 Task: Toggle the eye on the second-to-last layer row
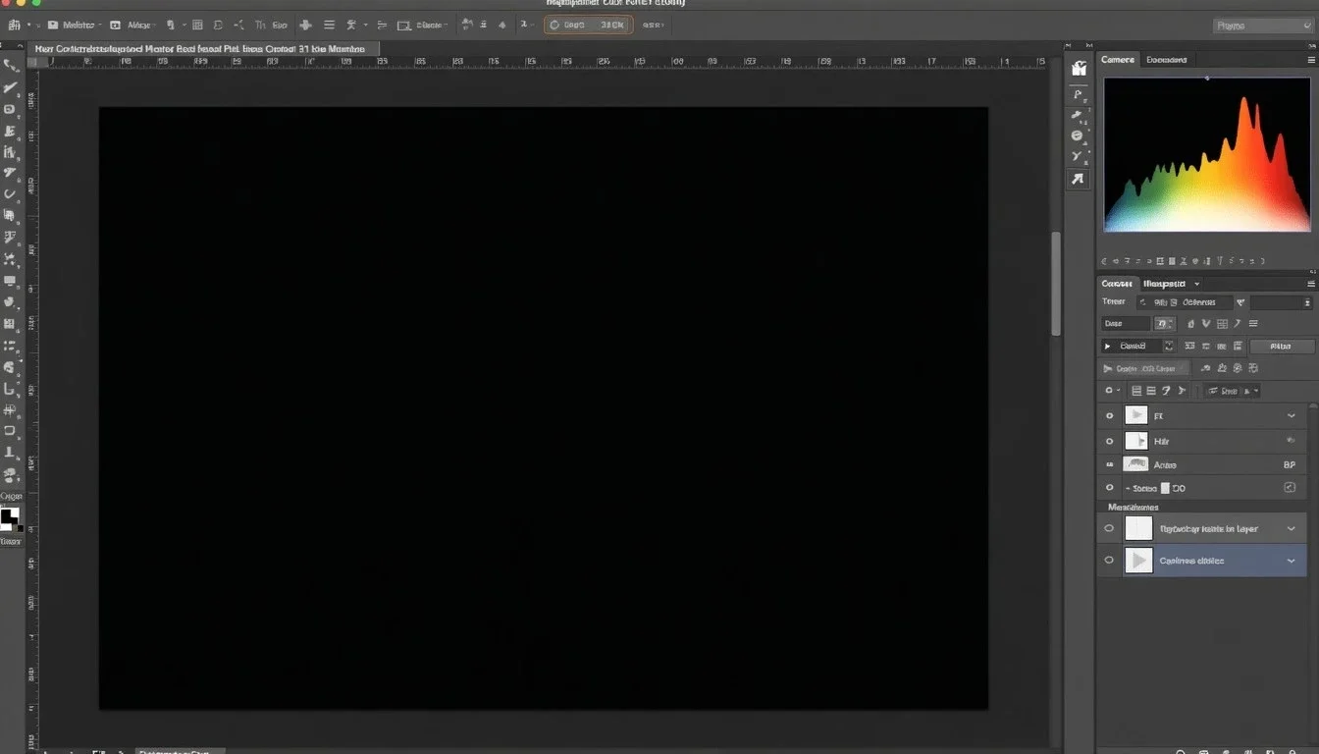point(1110,528)
